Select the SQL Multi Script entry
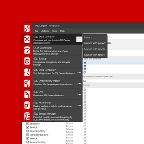Viewport: 144px width, 144px height. 52,105
